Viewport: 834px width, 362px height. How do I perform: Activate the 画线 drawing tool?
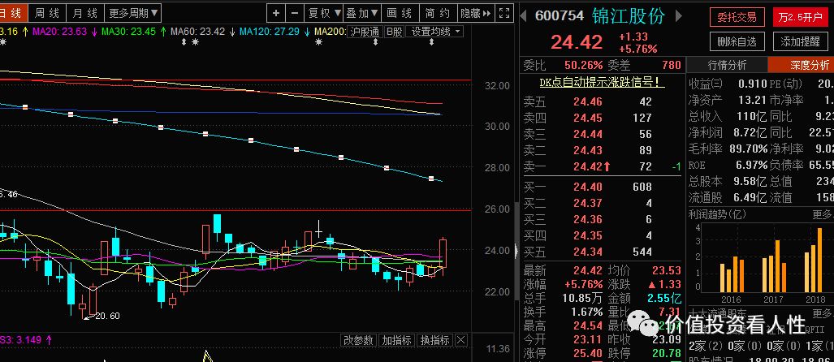(x=400, y=13)
